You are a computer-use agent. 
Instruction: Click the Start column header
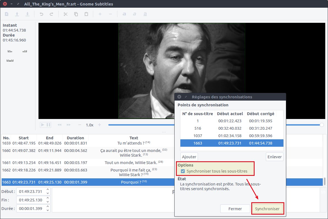point(24,138)
